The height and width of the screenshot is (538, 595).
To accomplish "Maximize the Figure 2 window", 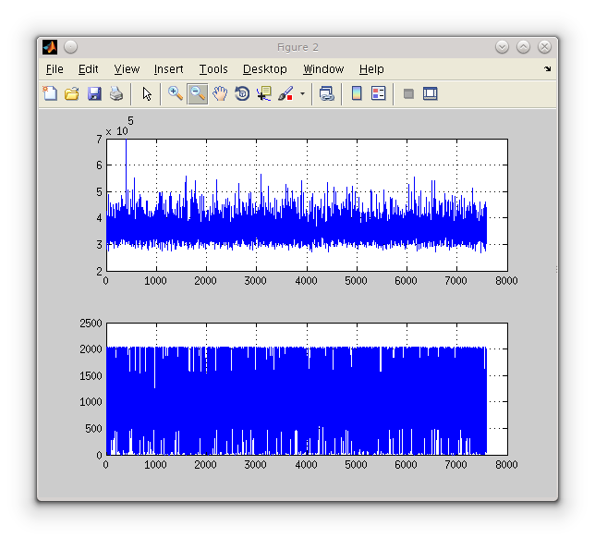I will tap(523, 47).
